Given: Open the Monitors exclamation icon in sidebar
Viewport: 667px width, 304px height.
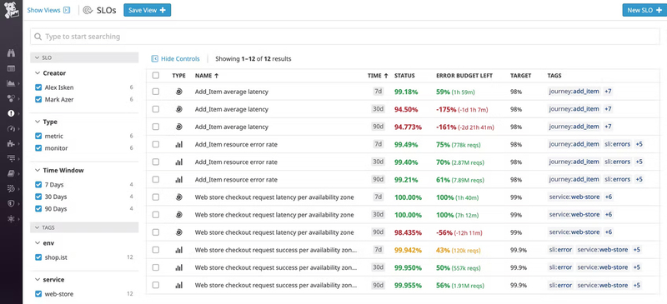Looking at the screenshot, I should (x=11, y=113).
